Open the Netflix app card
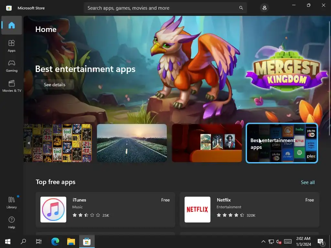Image resolution: width=331 pixels, height=248 pixels. pyautogui.click(x=249, y=209)
